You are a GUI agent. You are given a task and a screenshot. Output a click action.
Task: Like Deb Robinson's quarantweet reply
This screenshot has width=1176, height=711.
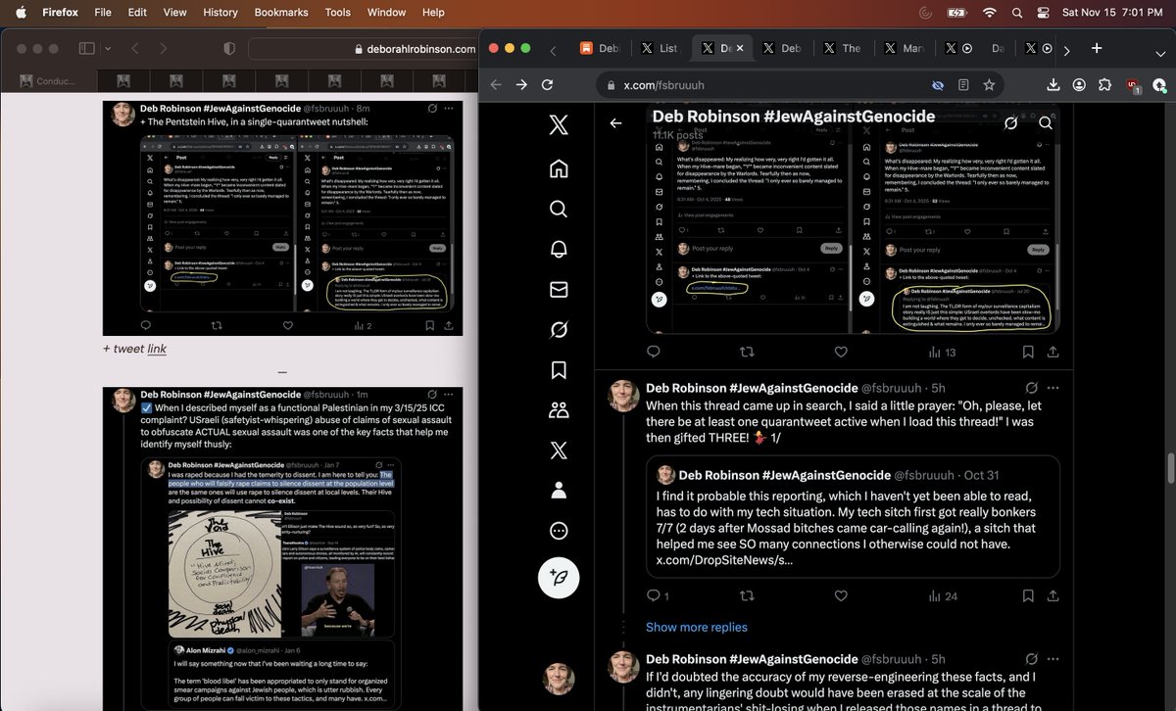841,595
